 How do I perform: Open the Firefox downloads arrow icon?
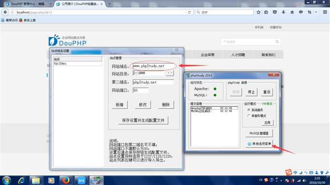tap(284, 12)
